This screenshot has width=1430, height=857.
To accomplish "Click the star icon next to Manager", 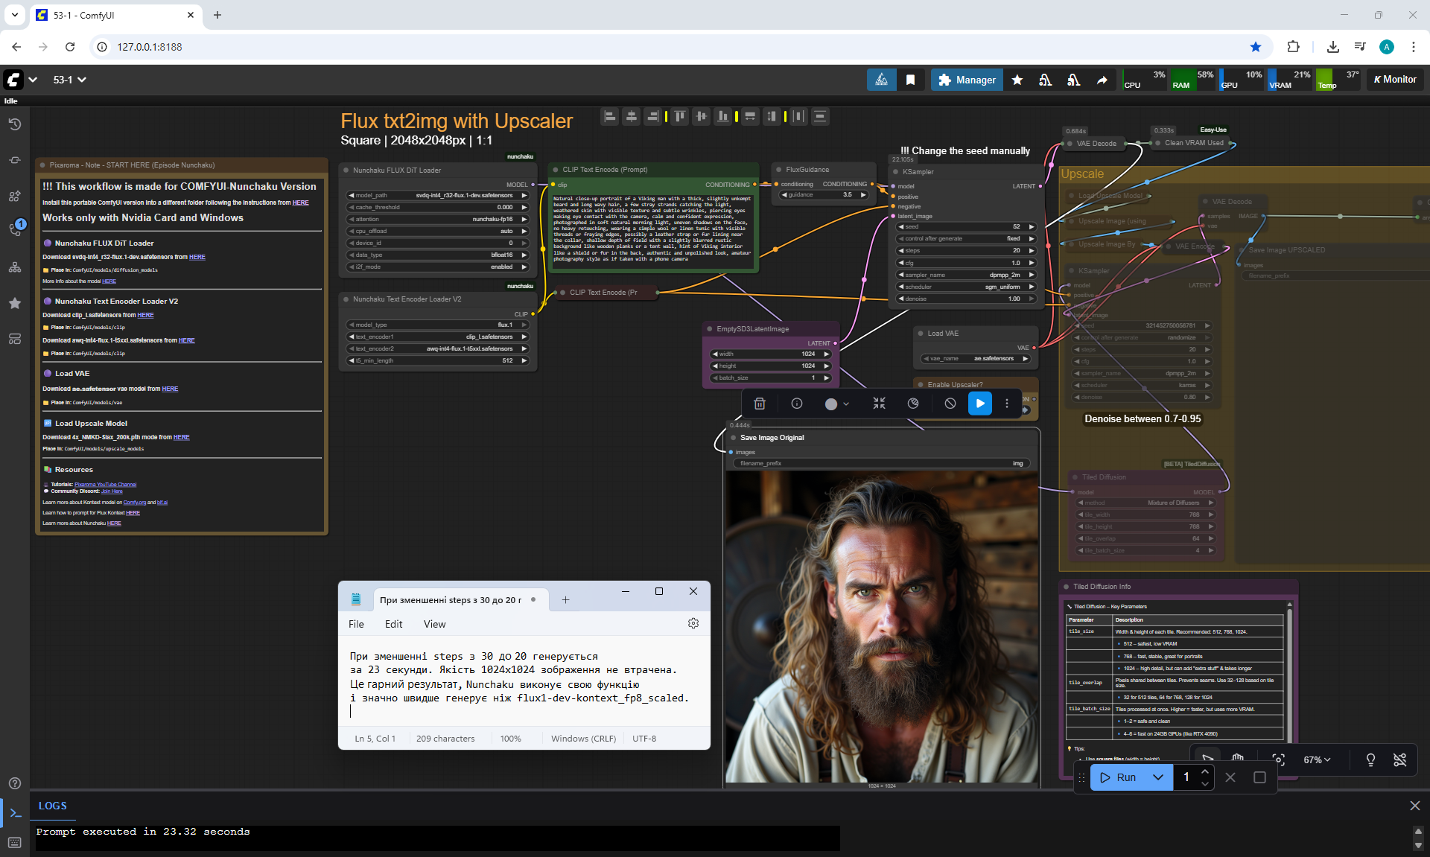I will (x=1017, y=80).
